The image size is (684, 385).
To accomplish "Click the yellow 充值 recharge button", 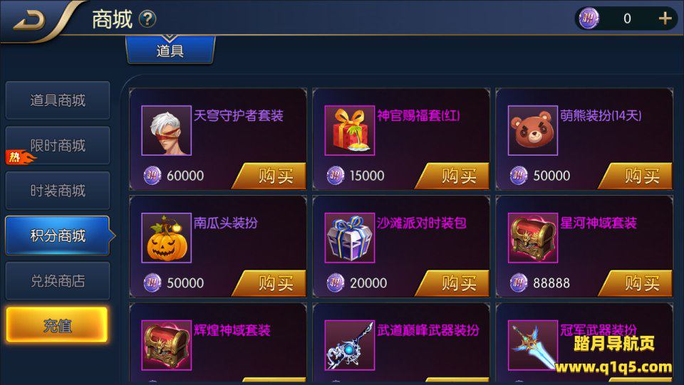I will [x=57, y=325].
